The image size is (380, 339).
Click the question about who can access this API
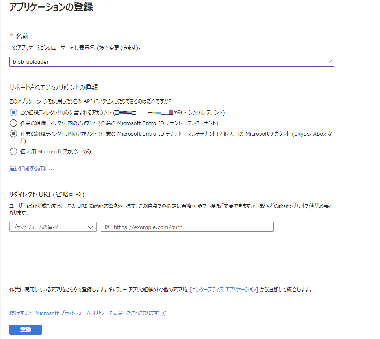90,101
